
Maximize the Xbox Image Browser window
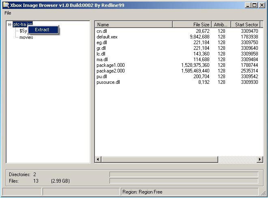254,5
